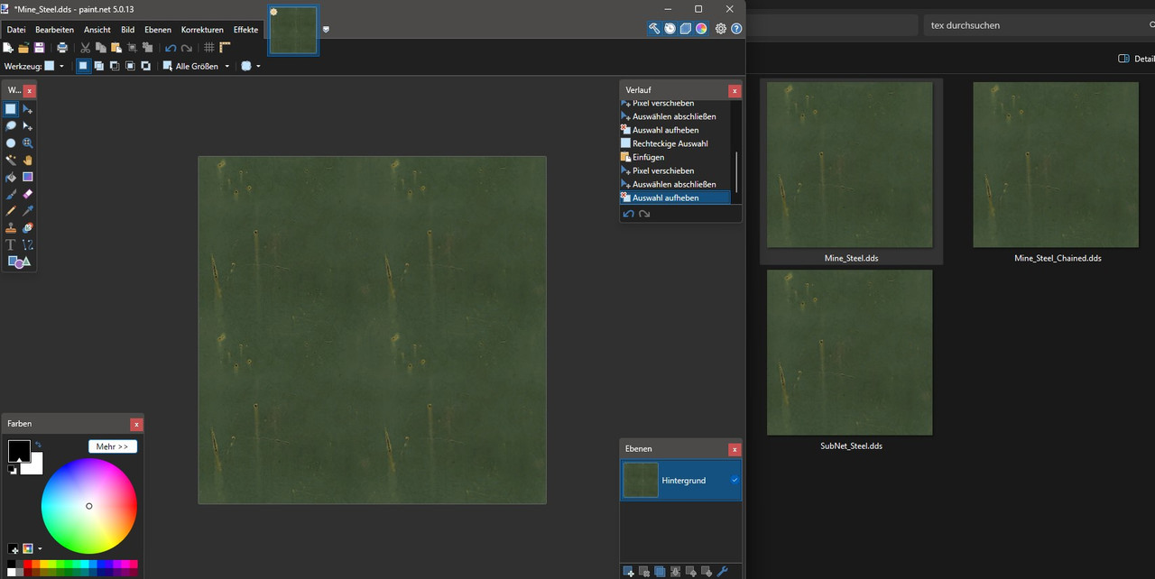Screen dimensions: 1155x579
Task: Set selection mode to Intersect
Action: click(x=130, y=66)
